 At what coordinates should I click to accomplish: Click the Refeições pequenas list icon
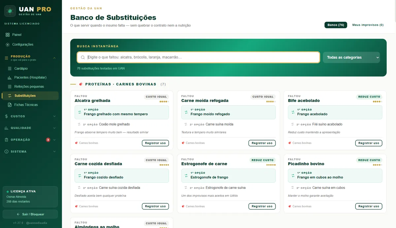point(10,87)
